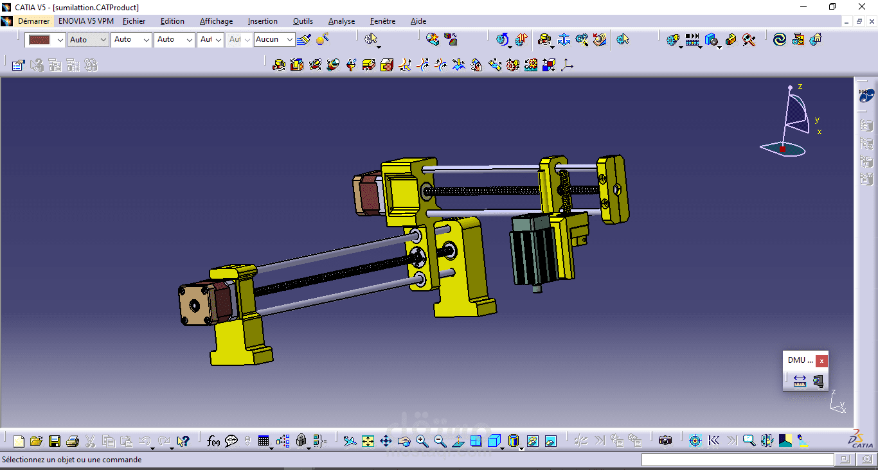Click the Normal View icon
This screenshot has height=470, width=878.
point(458,441)
